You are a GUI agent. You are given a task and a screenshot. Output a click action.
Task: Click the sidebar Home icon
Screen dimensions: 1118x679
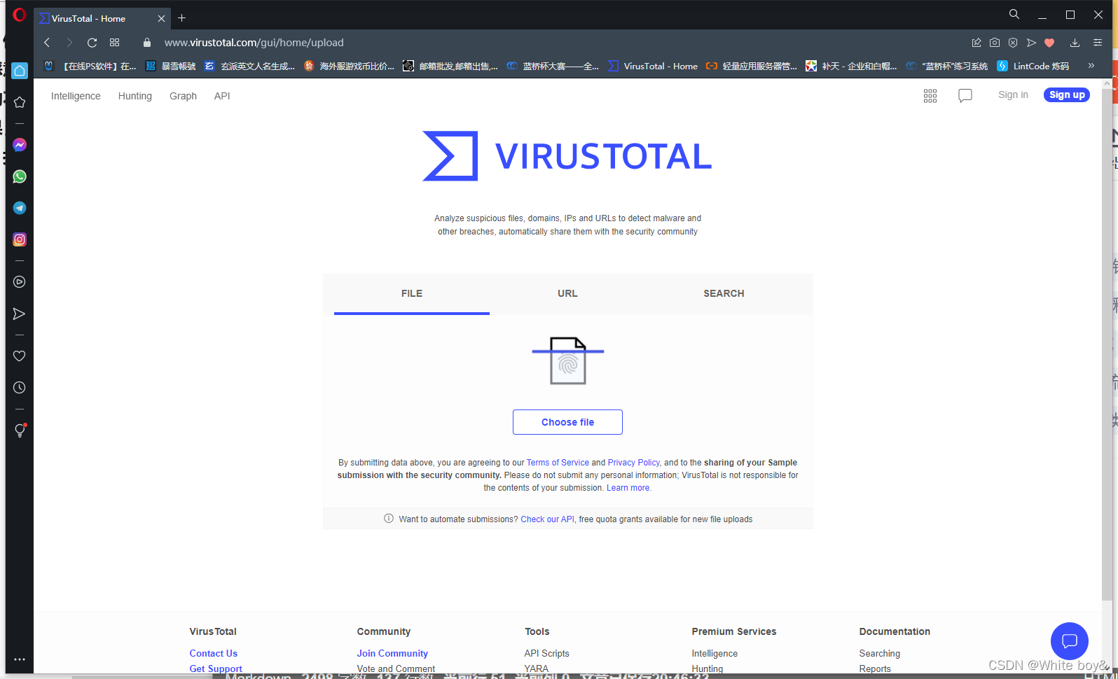coord(20,70)
